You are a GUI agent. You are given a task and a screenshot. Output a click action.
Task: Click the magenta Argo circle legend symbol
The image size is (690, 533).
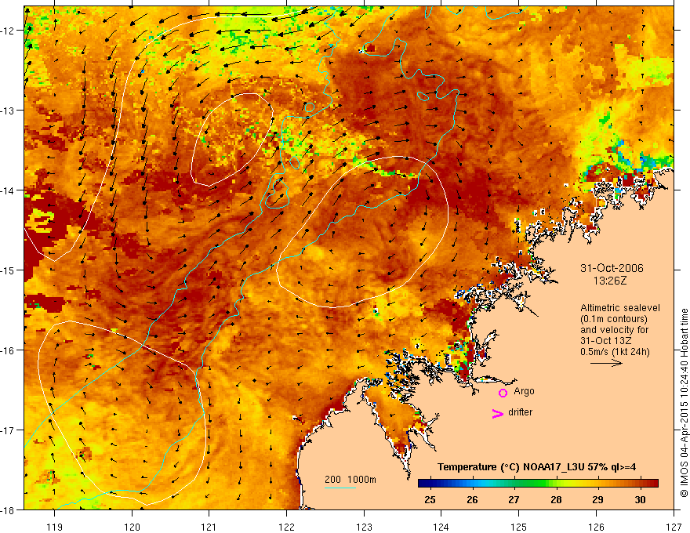503,393
